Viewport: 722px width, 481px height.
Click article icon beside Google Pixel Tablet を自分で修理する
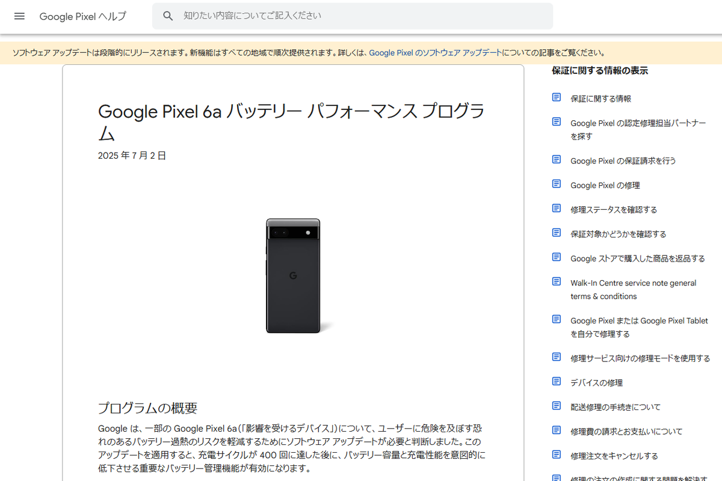coord(557,319)
